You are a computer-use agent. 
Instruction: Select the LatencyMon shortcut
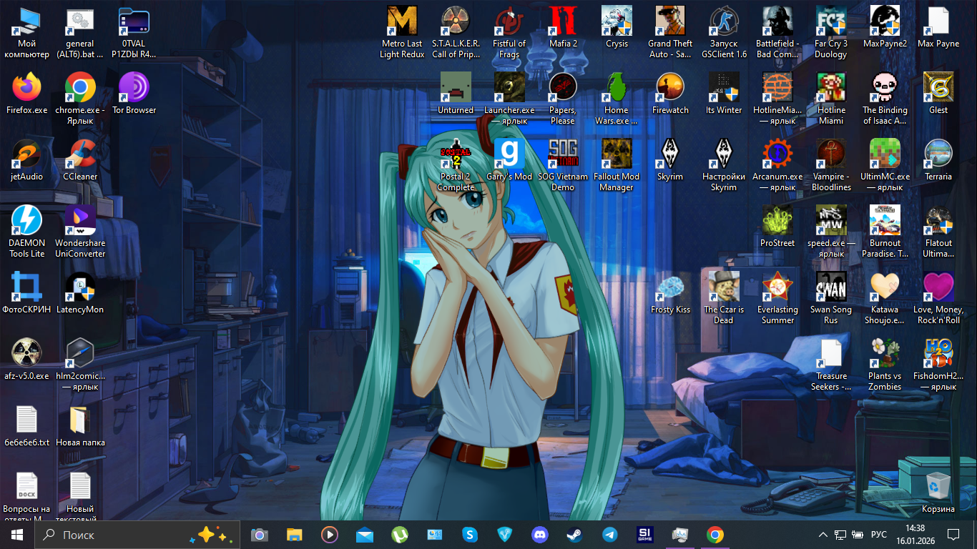[x=80, y=294]
